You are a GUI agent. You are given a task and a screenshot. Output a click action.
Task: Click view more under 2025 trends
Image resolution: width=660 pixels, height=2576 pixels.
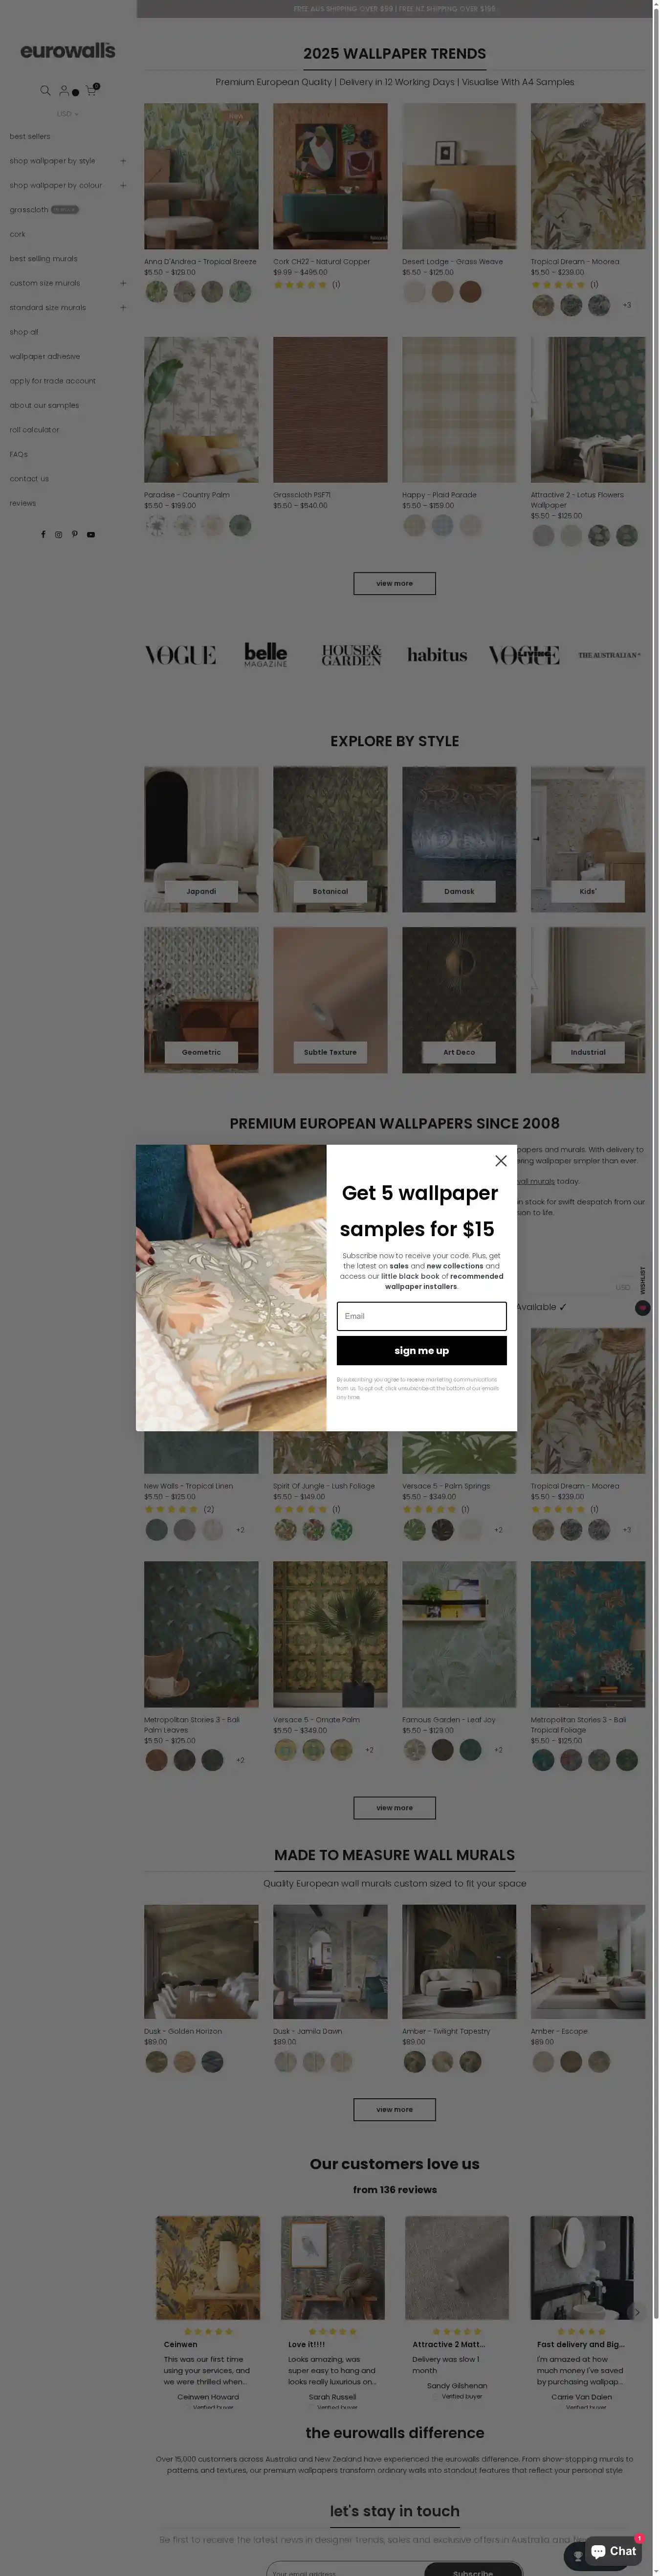(394, 583)
